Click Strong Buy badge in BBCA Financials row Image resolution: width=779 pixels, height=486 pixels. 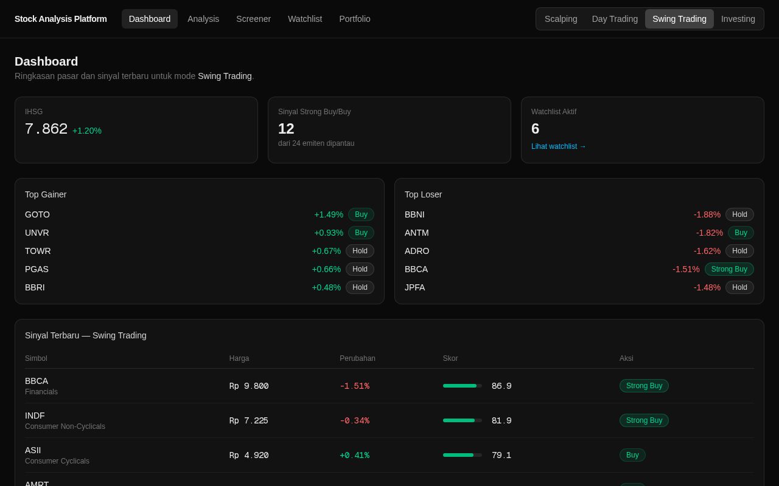[x=644, y=386]
